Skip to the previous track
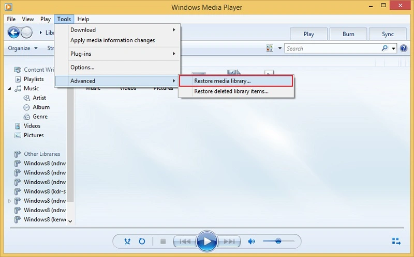 [185, 241]
